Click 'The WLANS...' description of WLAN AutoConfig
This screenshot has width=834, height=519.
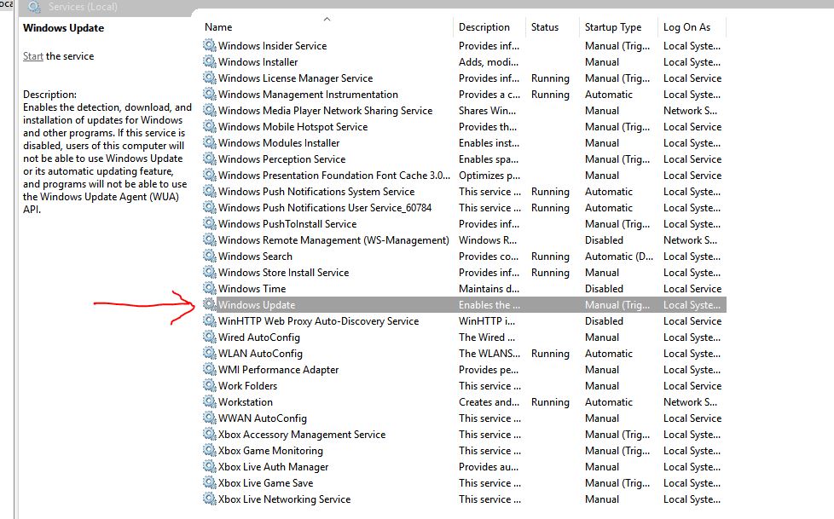489,353
